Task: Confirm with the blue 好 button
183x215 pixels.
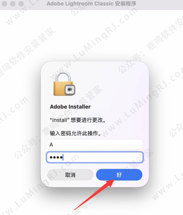Action: coord(119,175)
